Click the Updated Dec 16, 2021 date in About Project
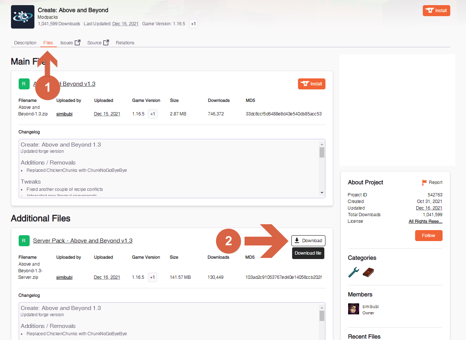 click(429, 208)
